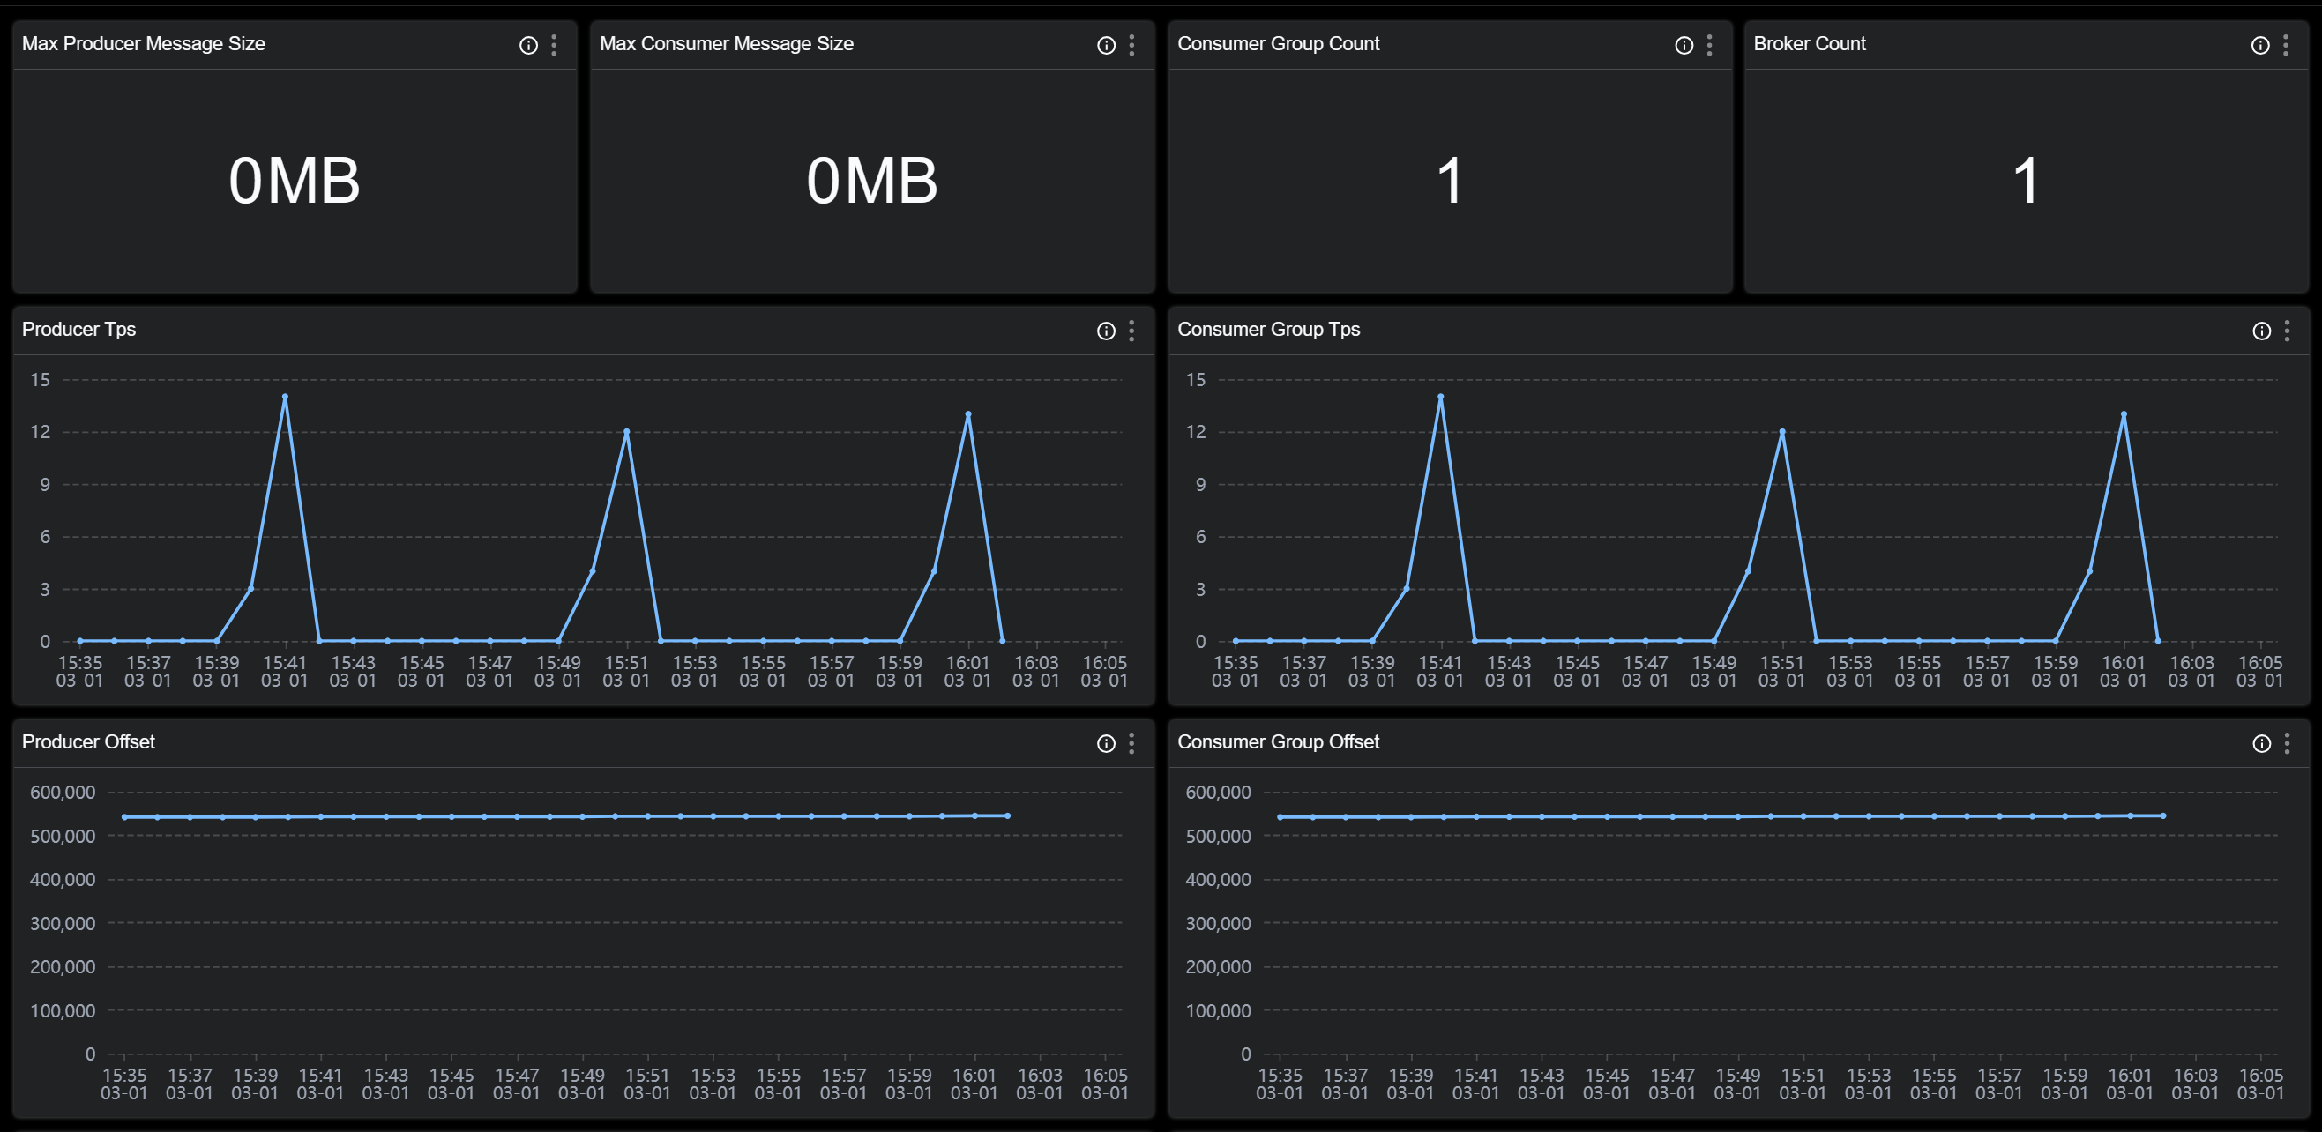Viewport: 2322px width, 1132px height.
Task: Open info for Max Producer Message Size
Action: point(528,45)
